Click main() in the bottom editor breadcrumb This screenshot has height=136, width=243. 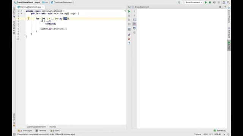(x=53, y=127)
